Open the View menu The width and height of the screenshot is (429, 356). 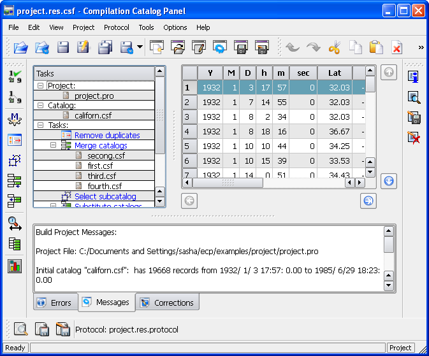(56, 27)
